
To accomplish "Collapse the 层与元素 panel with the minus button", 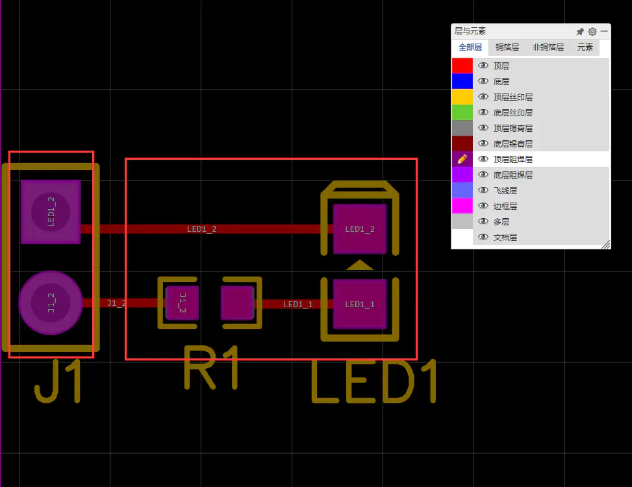I will click(x=604, y=31).
